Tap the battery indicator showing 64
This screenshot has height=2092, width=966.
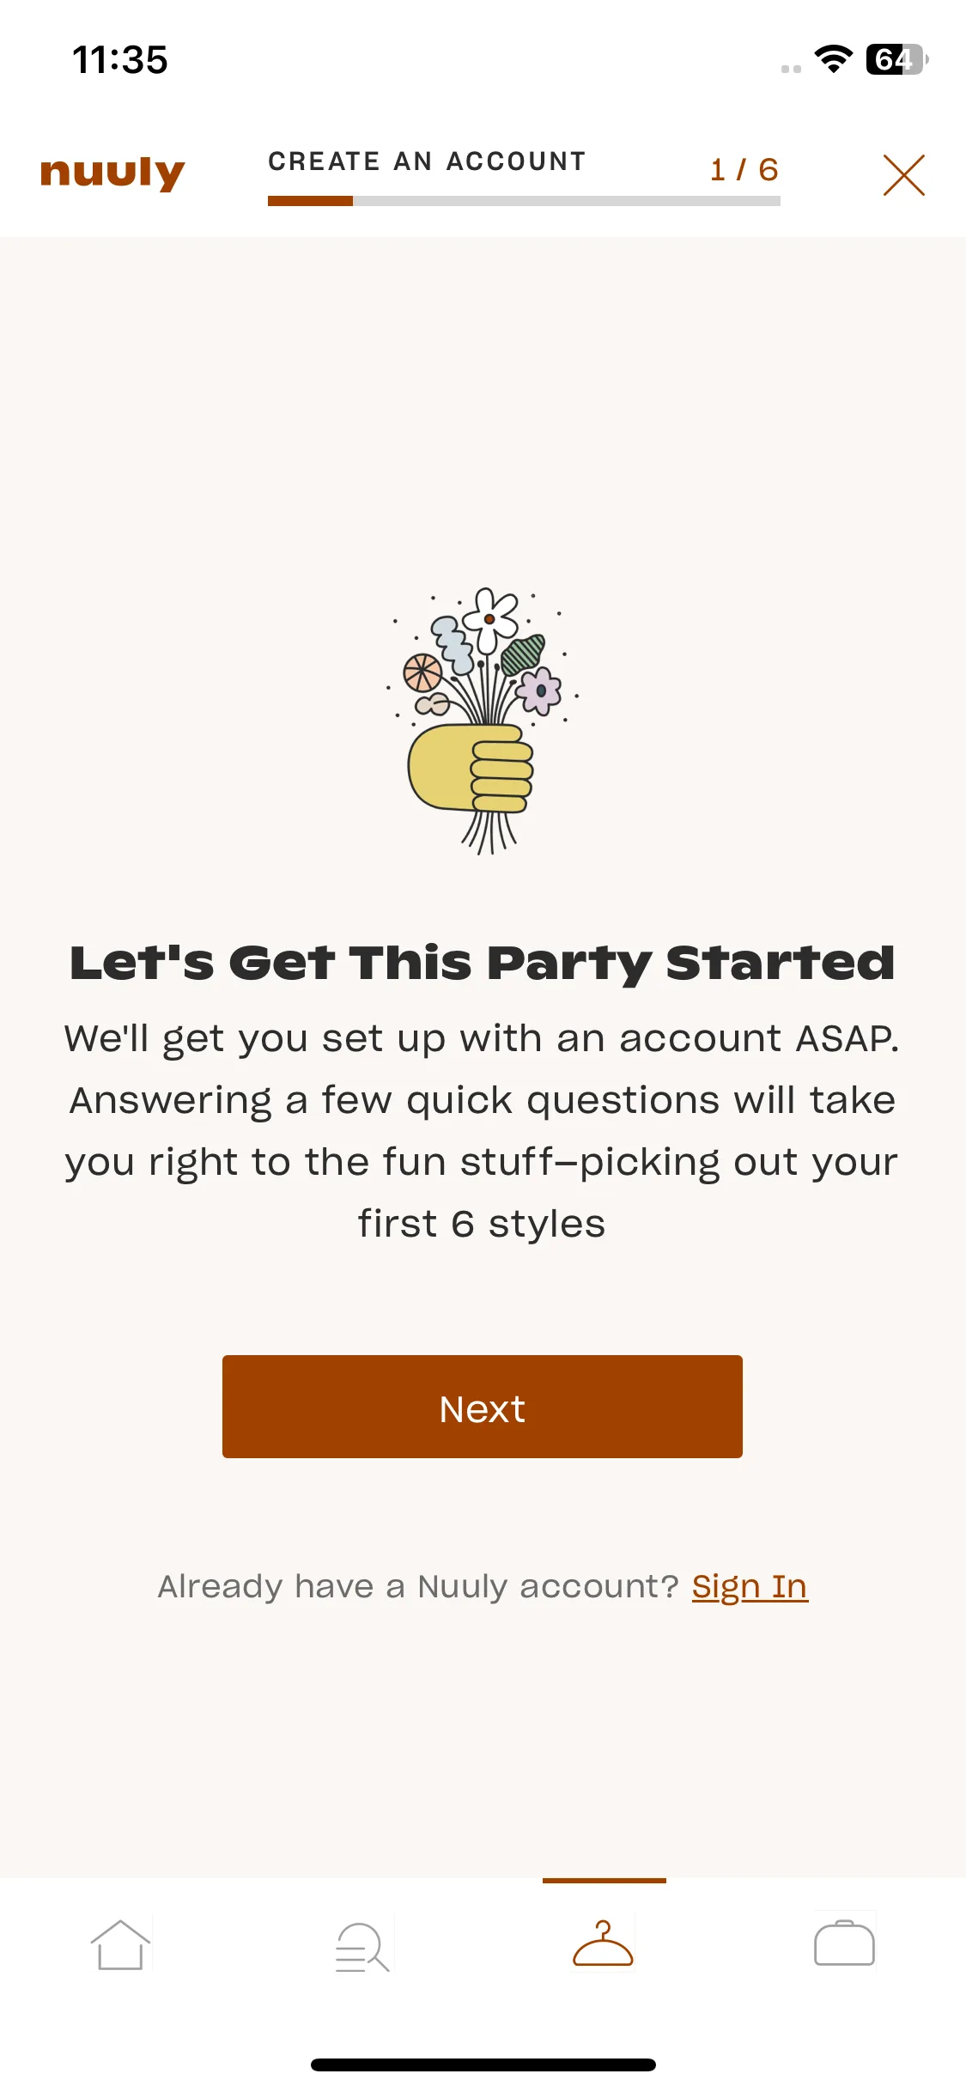click(897, 59)
